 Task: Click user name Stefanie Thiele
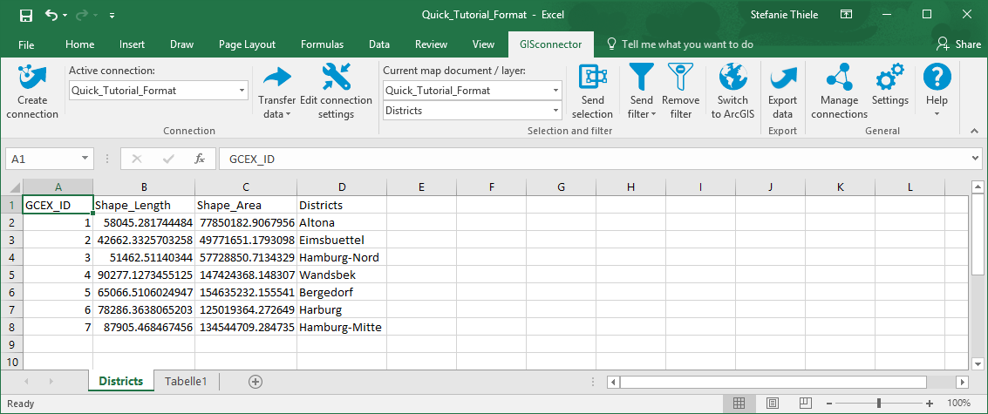point(785,14)
